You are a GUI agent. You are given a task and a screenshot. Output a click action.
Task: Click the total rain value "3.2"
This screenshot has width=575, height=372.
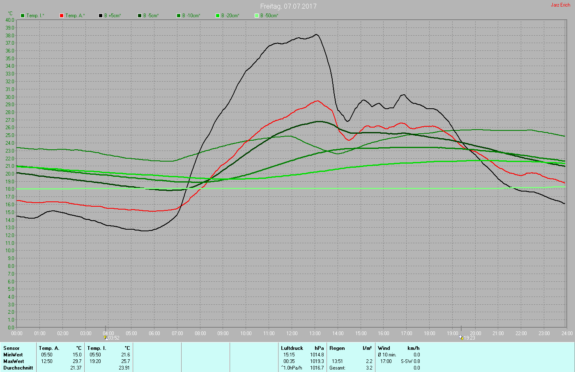(x=369, y=368)
